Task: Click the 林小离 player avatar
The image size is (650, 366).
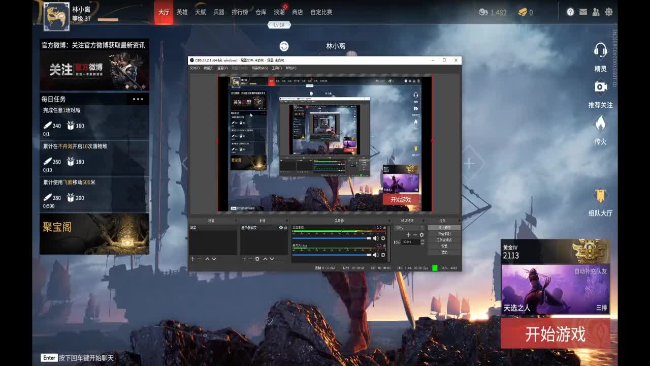Action: coord(56,16)
